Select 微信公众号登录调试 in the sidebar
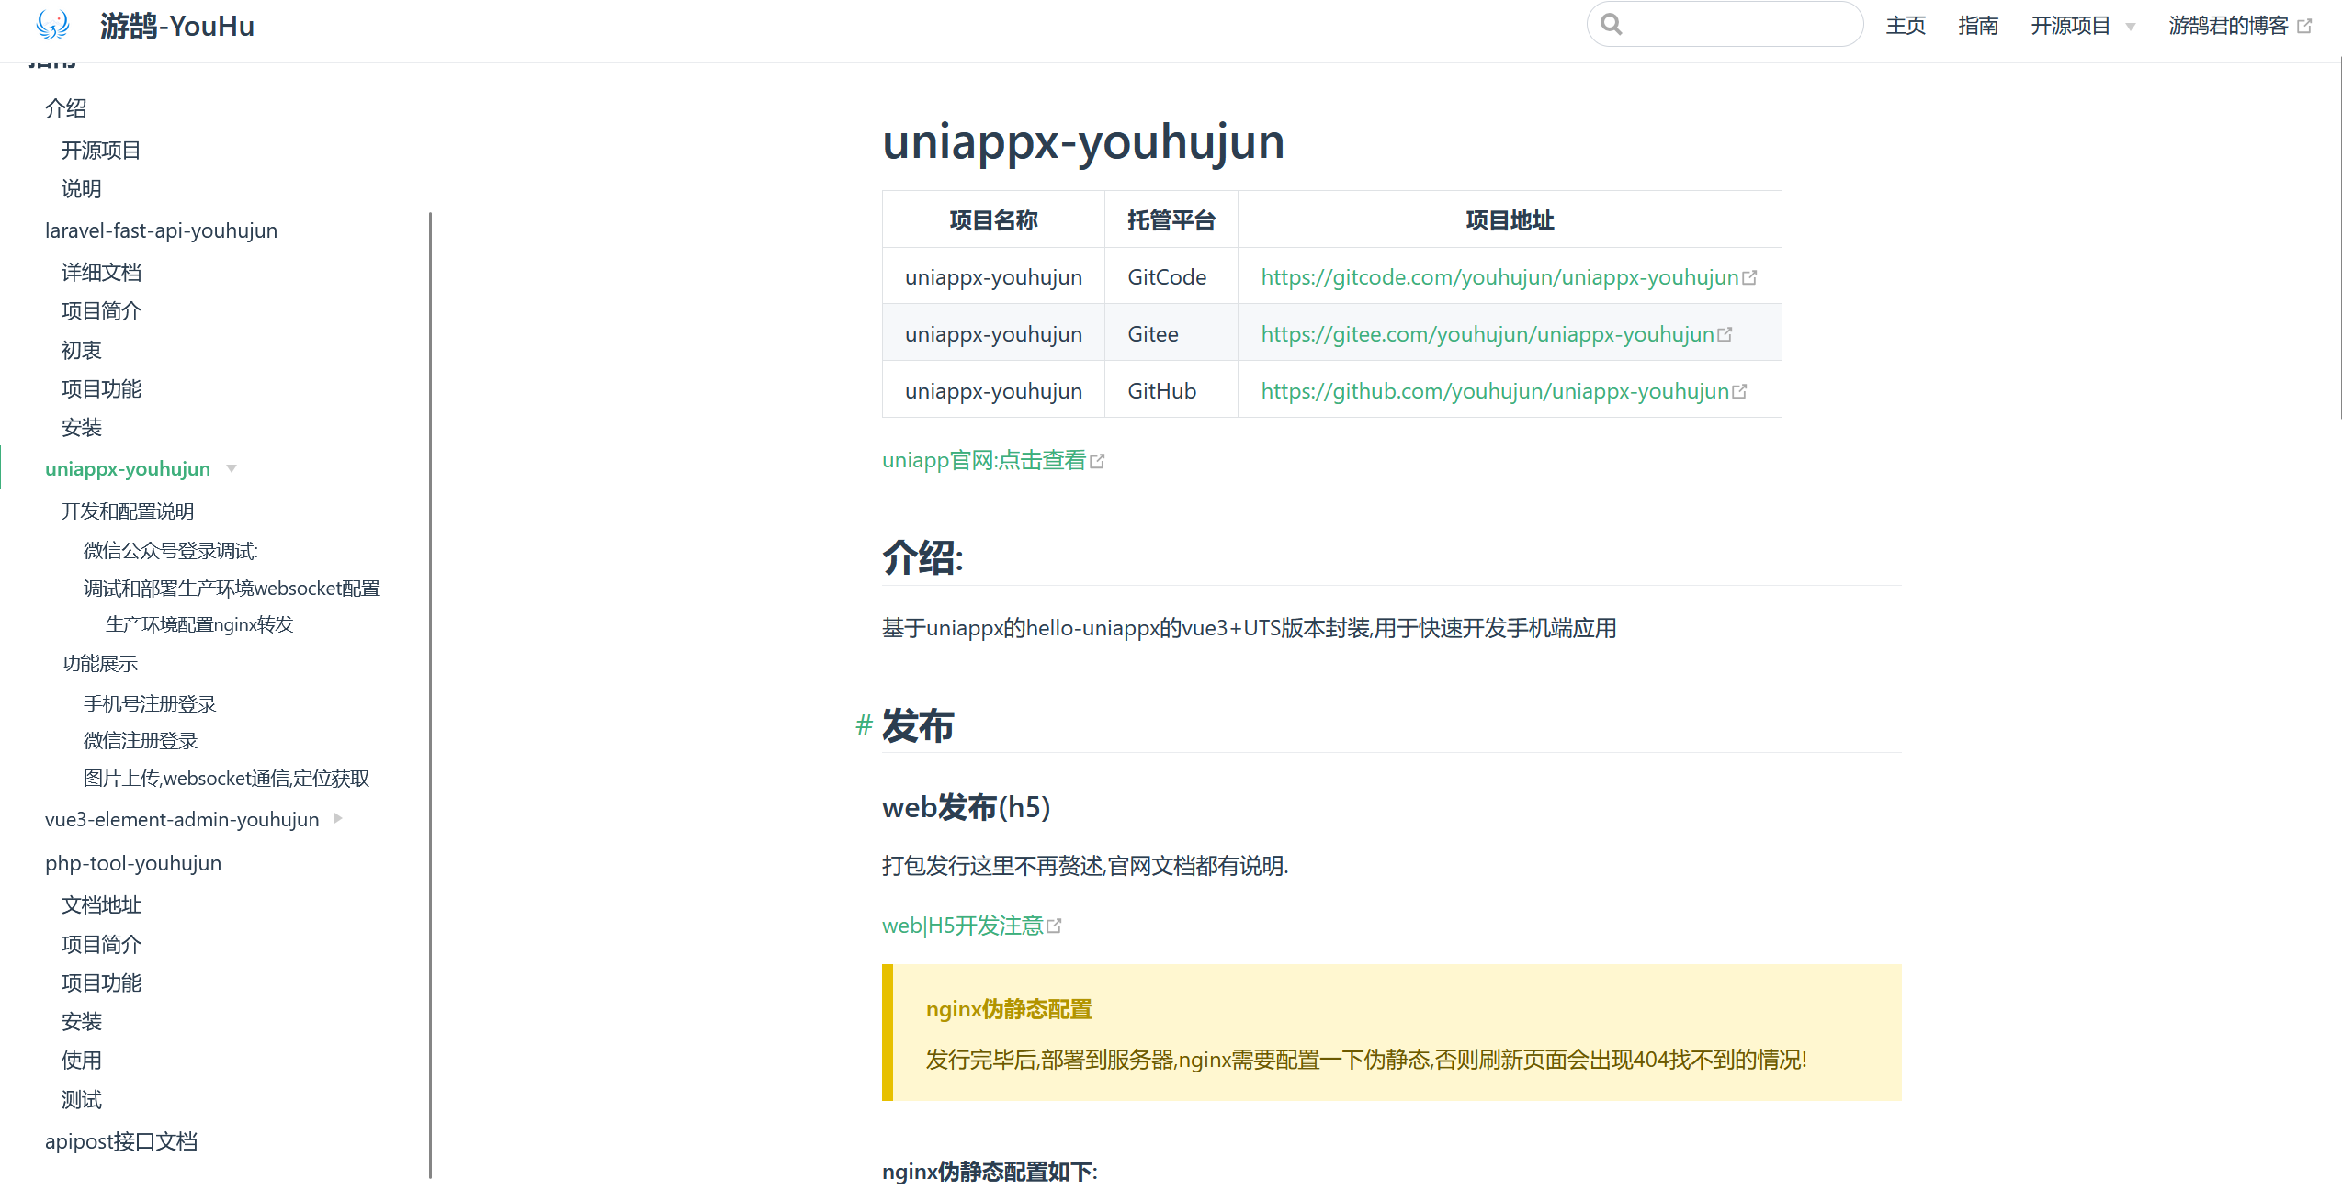This screenshot has height=1190, width=2342. [171, 550]
